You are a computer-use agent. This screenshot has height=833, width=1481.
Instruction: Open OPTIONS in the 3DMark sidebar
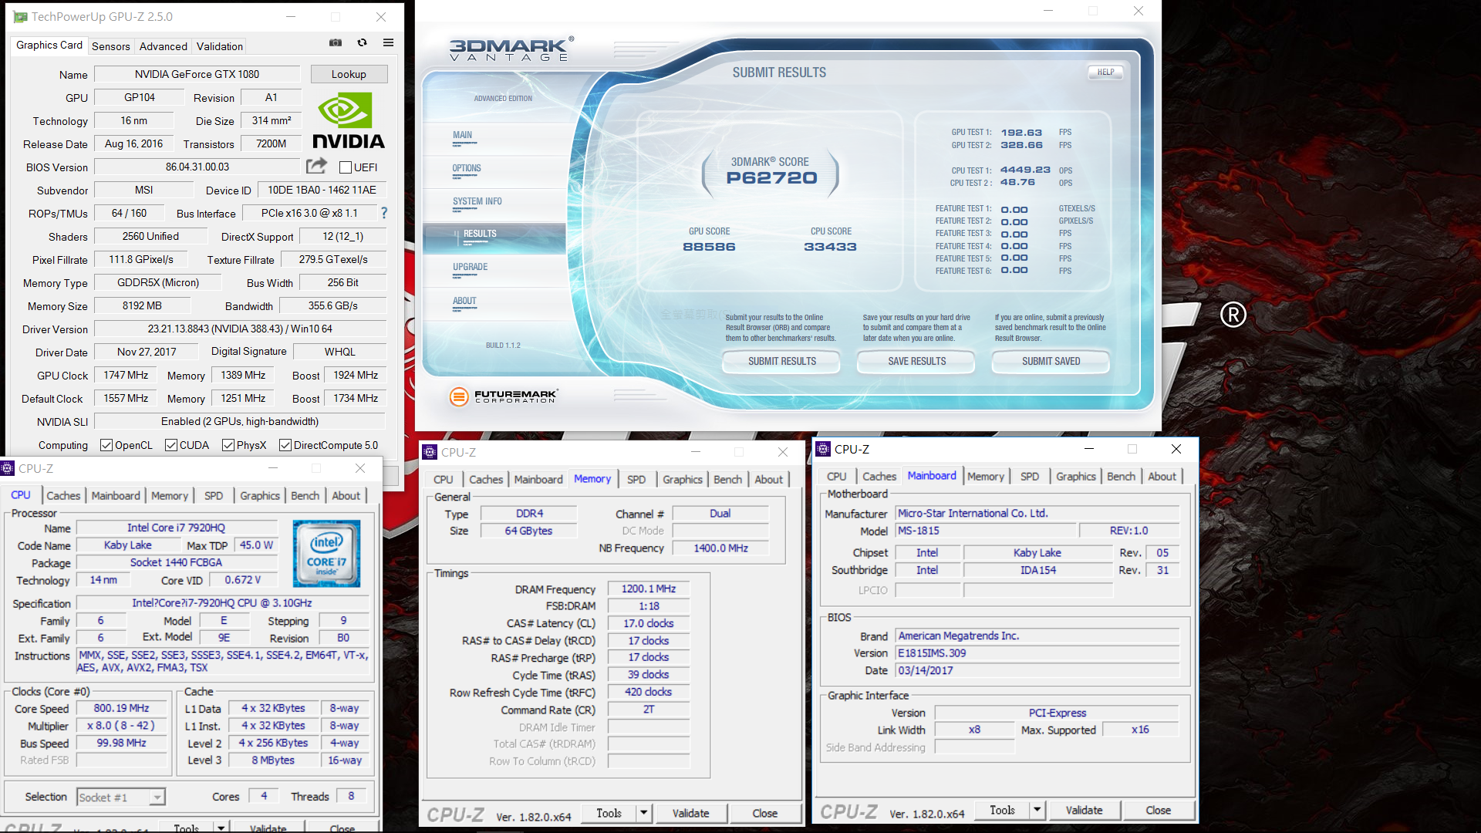467,168
